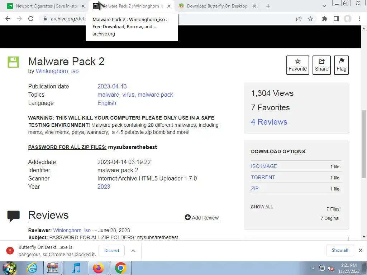This screenshot has height=275, width=367.
Task: Bookmark this page with star icon
Action: (x=310, y=19)
